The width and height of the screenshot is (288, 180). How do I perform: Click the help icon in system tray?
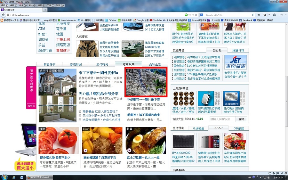coord(254,177)
